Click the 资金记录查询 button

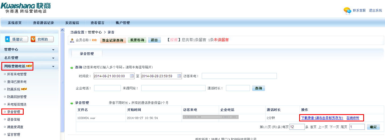tap(113, 40)
